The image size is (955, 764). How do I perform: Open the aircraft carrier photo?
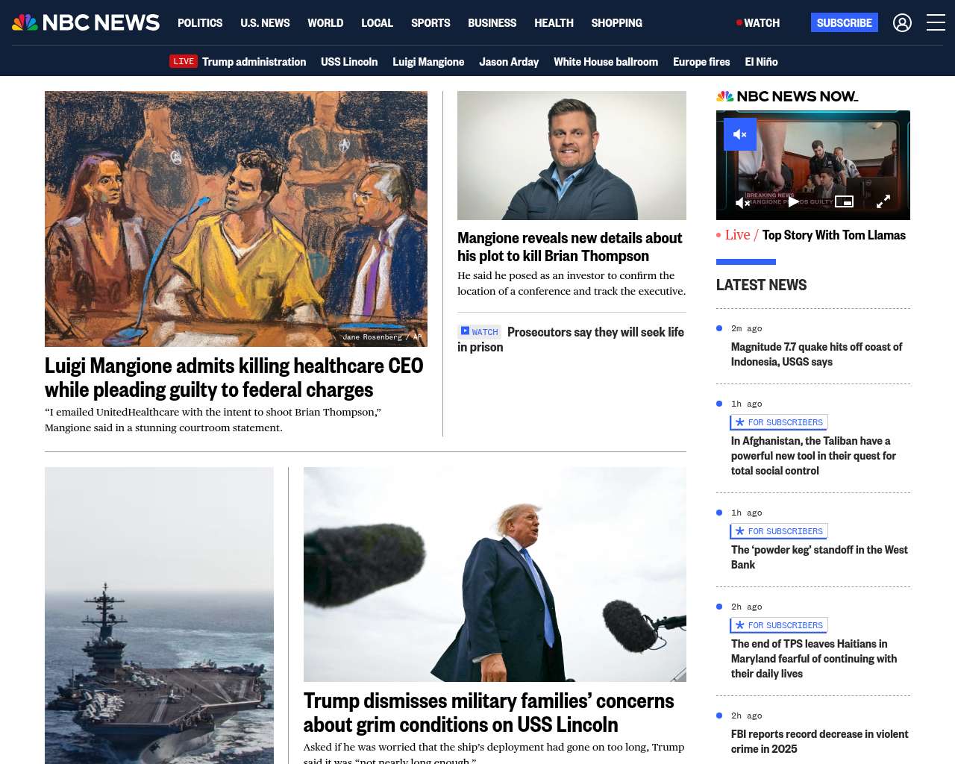pos(159,616)
